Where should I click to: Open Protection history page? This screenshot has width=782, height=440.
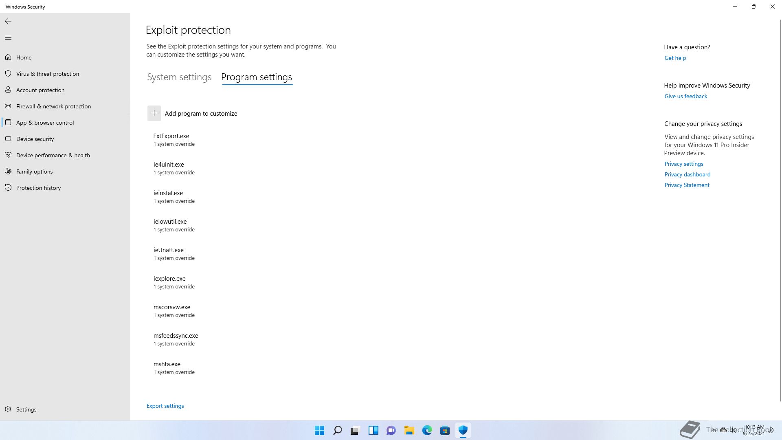65,188
